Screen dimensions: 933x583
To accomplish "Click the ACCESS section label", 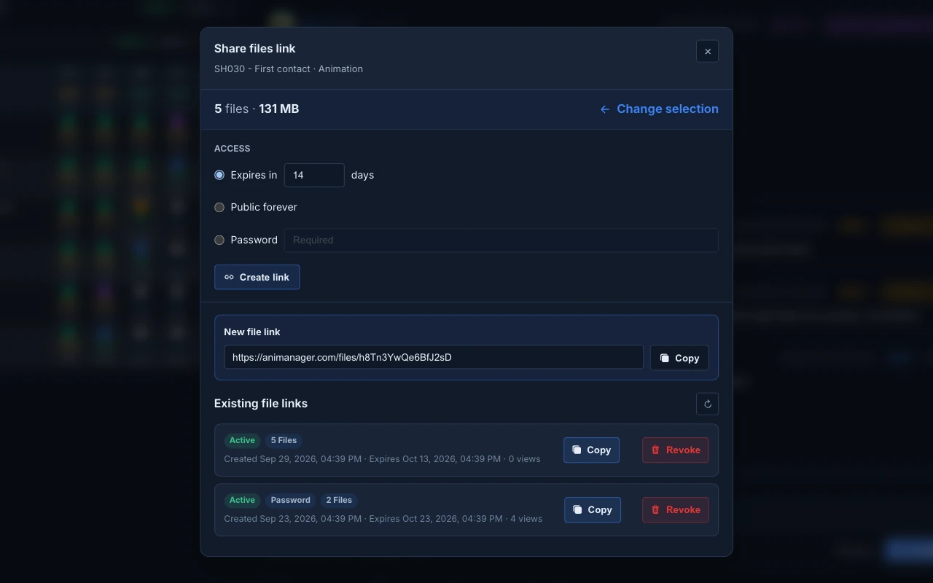I will point(233,148).
